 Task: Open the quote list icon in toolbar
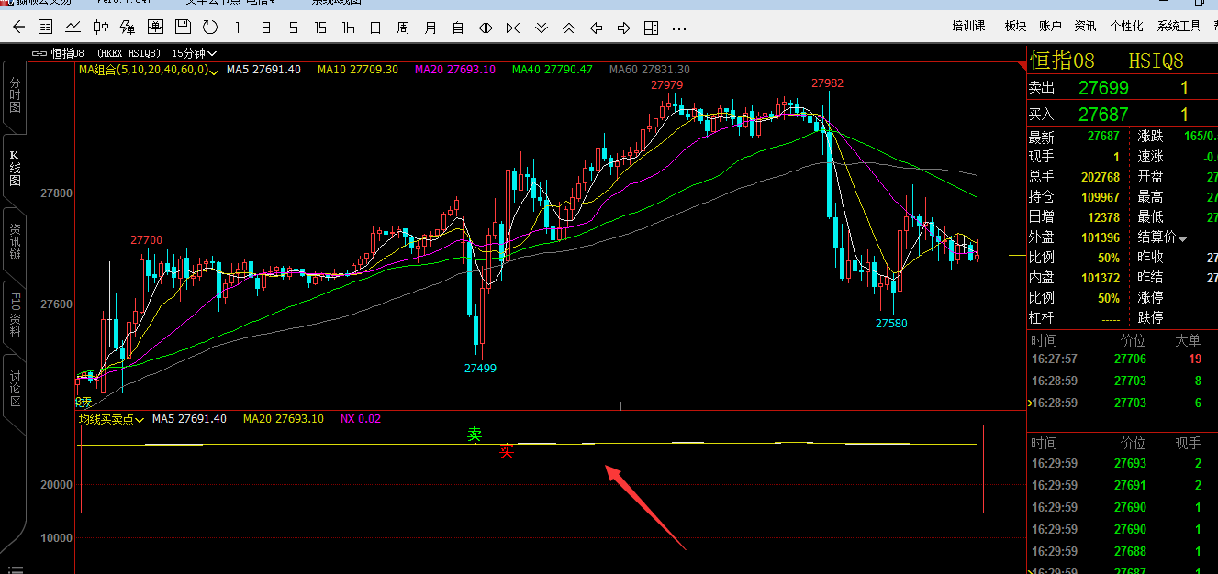click(45, 28)
